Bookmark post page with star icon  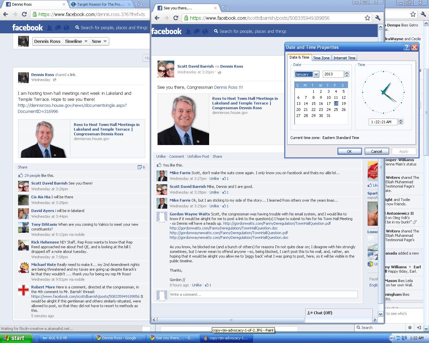(367, 18)
